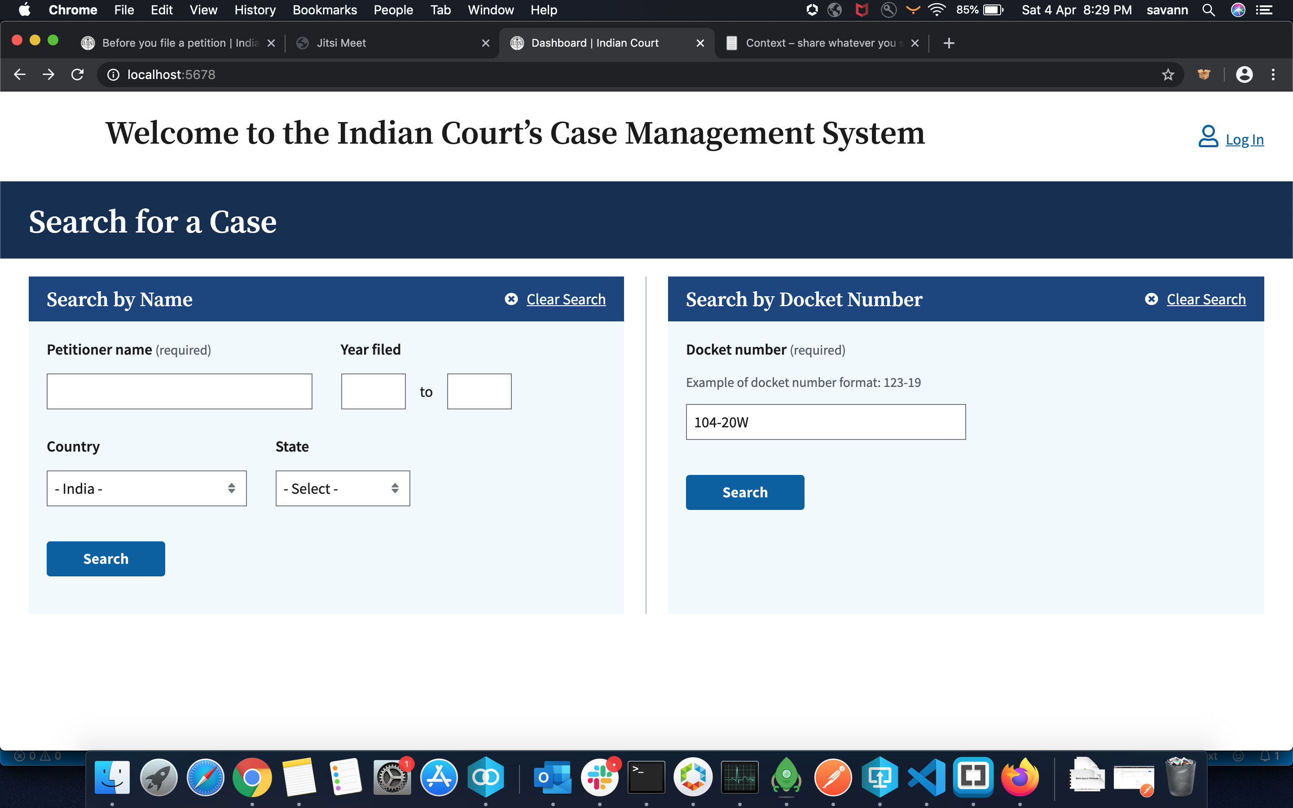Open Chrome's three-dot menu
This screenshot has height=808, width=1293.
click(x=1273, y=74)
